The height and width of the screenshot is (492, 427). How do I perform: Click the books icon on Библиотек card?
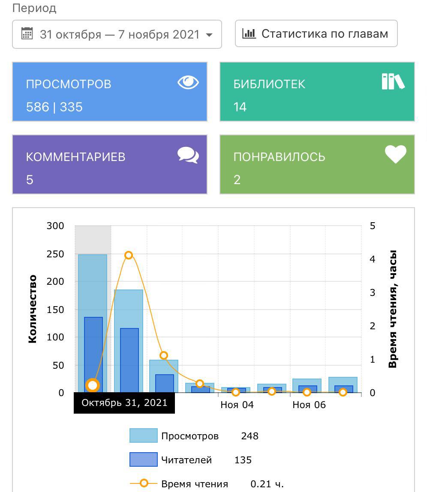click(393, 81)
